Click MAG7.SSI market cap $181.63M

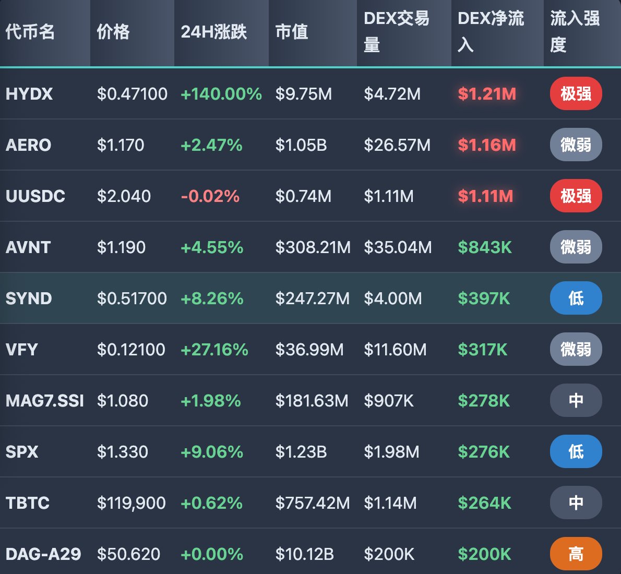tap(312, 400)
